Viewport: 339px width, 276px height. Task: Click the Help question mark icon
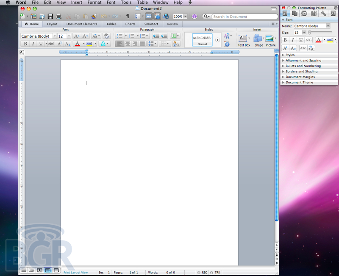coord(195,17)
